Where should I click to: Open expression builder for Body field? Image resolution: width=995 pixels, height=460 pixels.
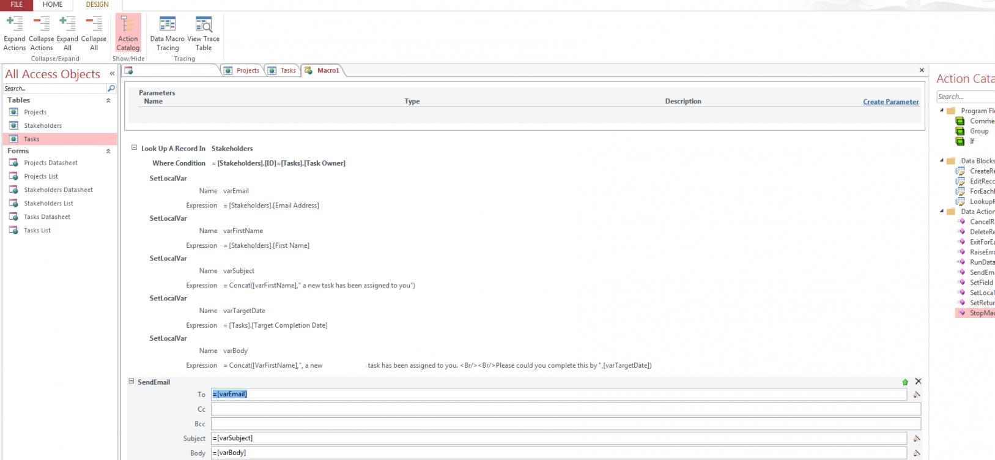coord(916,453)
